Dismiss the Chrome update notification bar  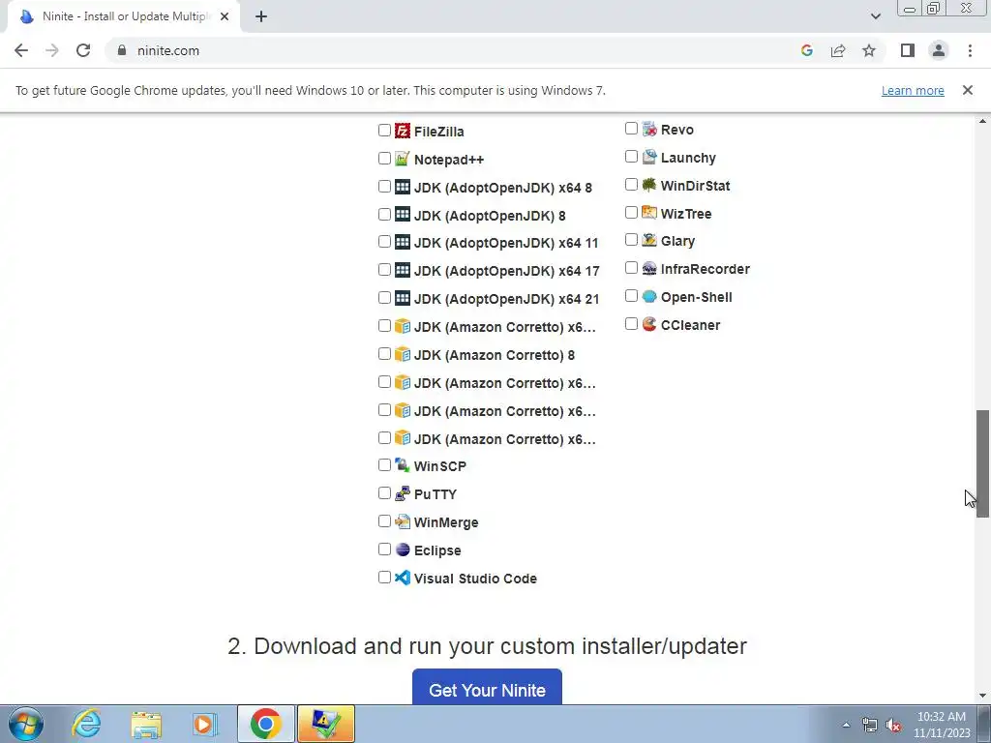[x=968, y=90]
